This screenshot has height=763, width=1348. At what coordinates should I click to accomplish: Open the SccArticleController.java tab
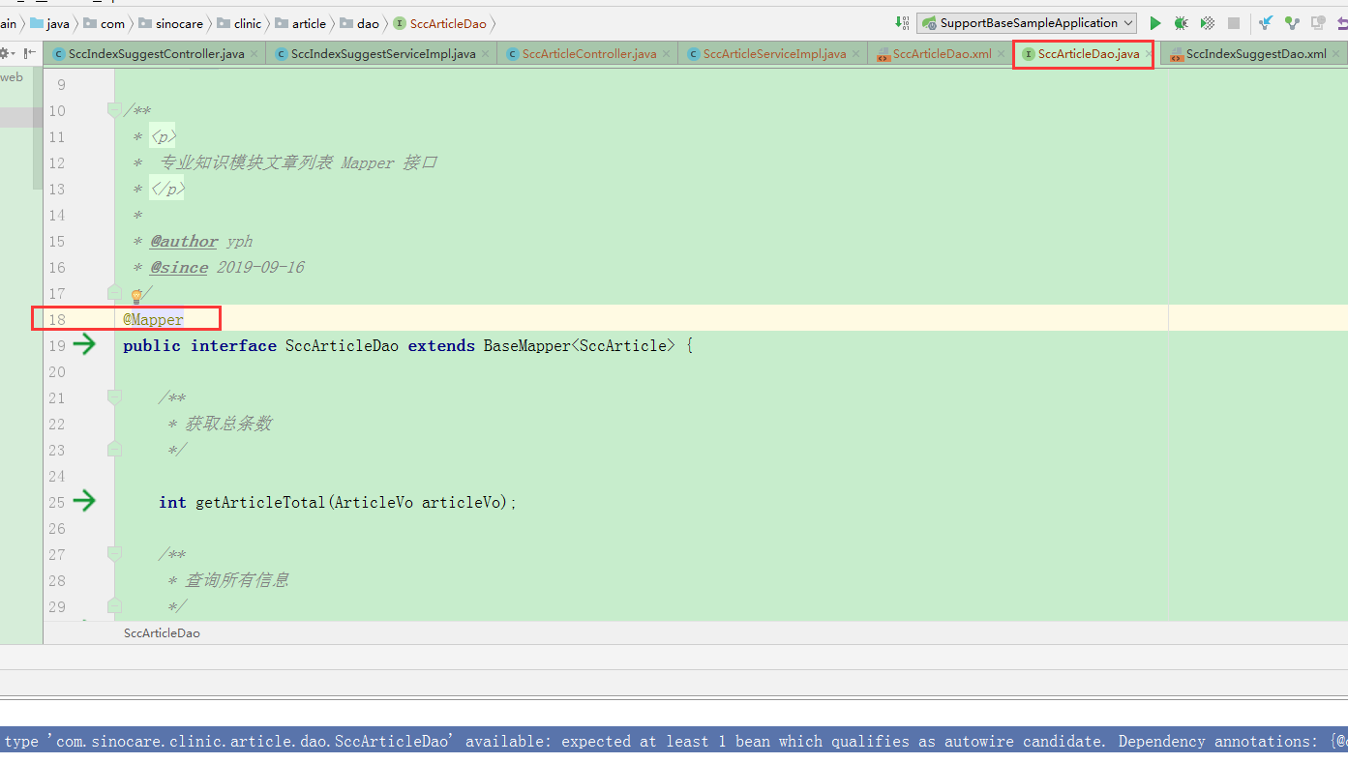point(588,54)
